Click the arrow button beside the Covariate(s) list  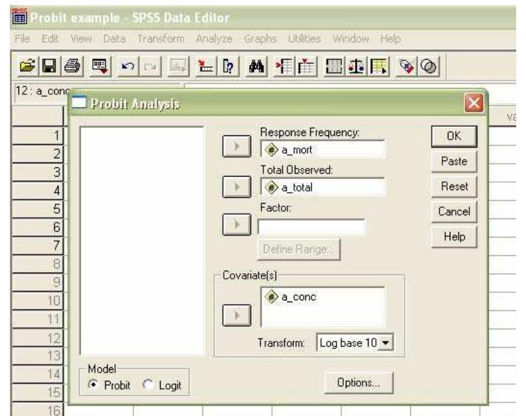point(237,315)
